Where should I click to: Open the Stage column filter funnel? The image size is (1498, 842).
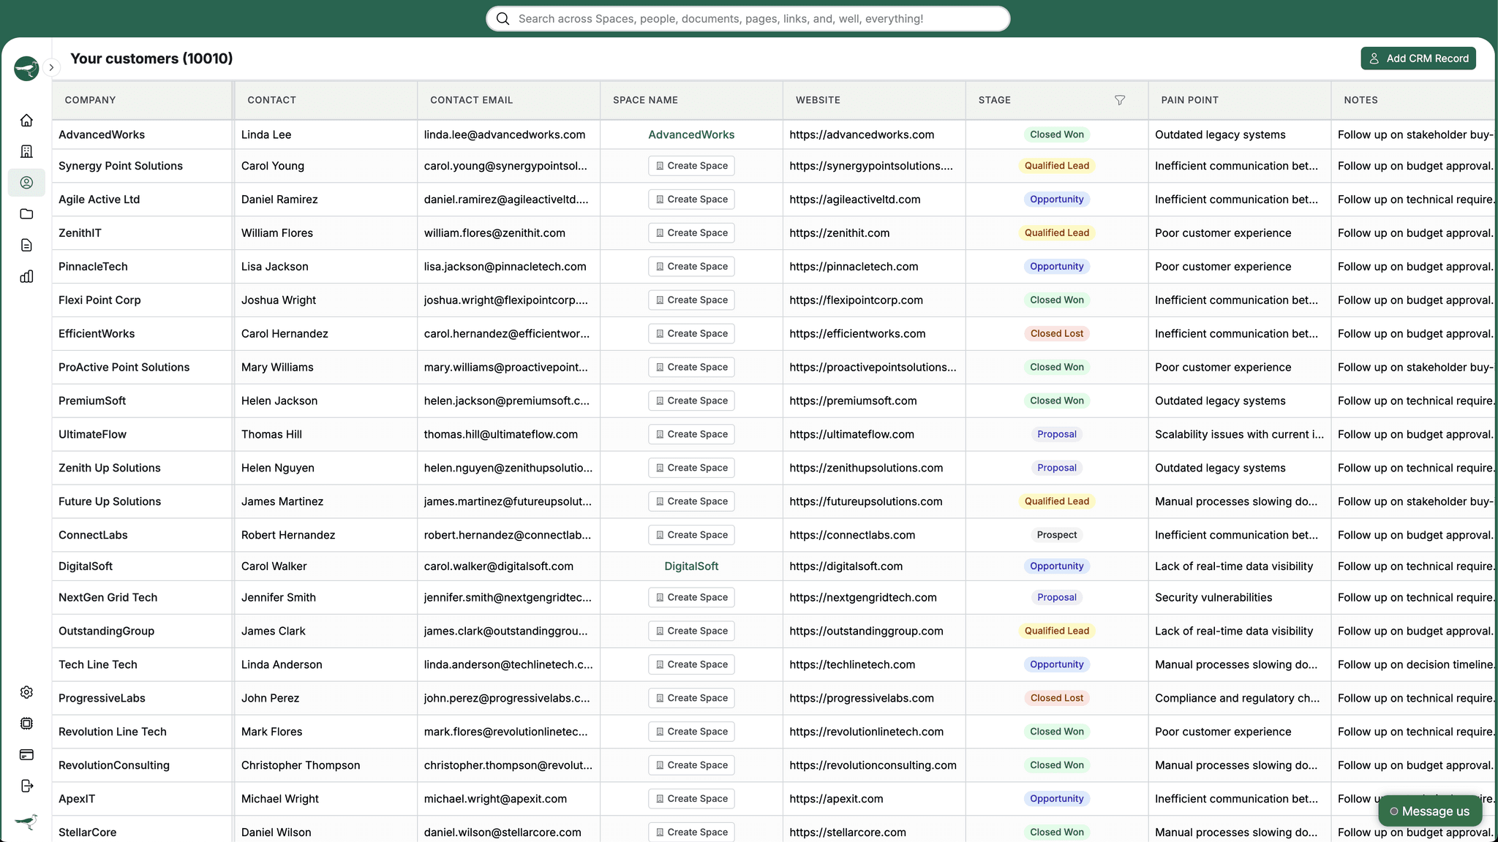point(1119,100)
